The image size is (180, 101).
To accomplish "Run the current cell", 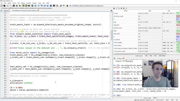I will click(x=23, y=6).
